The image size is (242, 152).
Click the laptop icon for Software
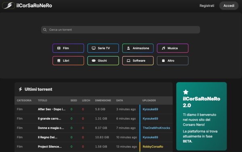(x=128, y=60)
